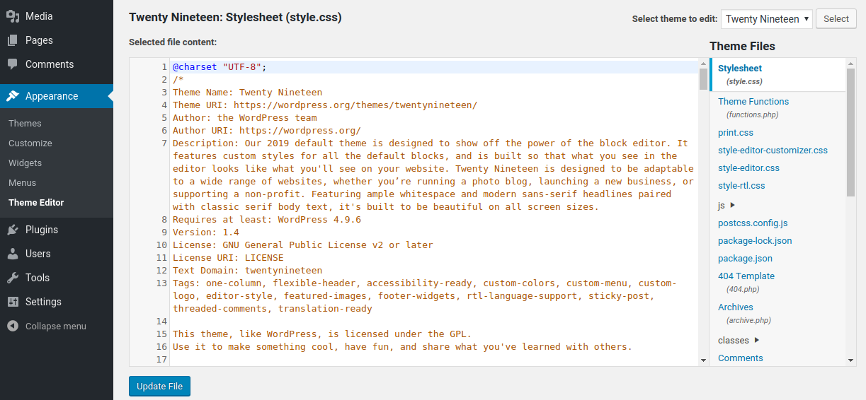
Task: Select Theme Editor submenu item
Action: tap(36, 202)
